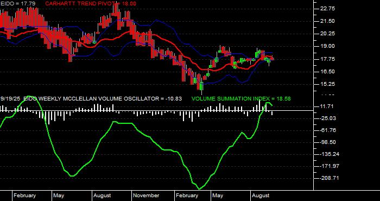Click the 19.00 price axis label
This screenshot has width=380, height=201.
327,46
